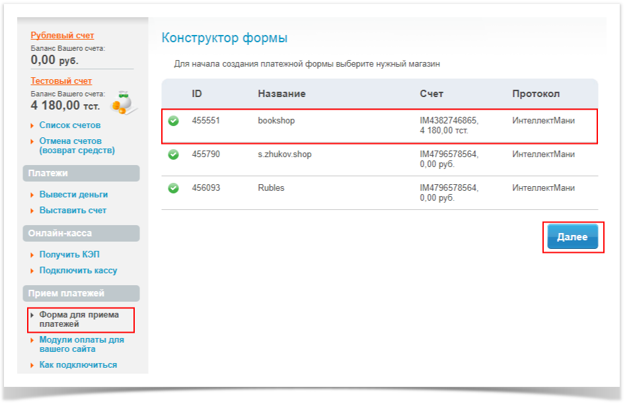Select shop ID 456093
The width and height of the screenshot is (629, 406).
[205, 187]
